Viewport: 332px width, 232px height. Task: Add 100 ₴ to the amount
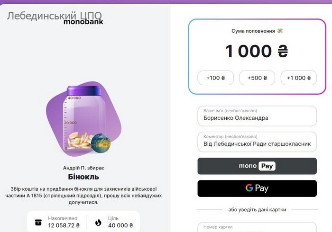coord(215,78)
